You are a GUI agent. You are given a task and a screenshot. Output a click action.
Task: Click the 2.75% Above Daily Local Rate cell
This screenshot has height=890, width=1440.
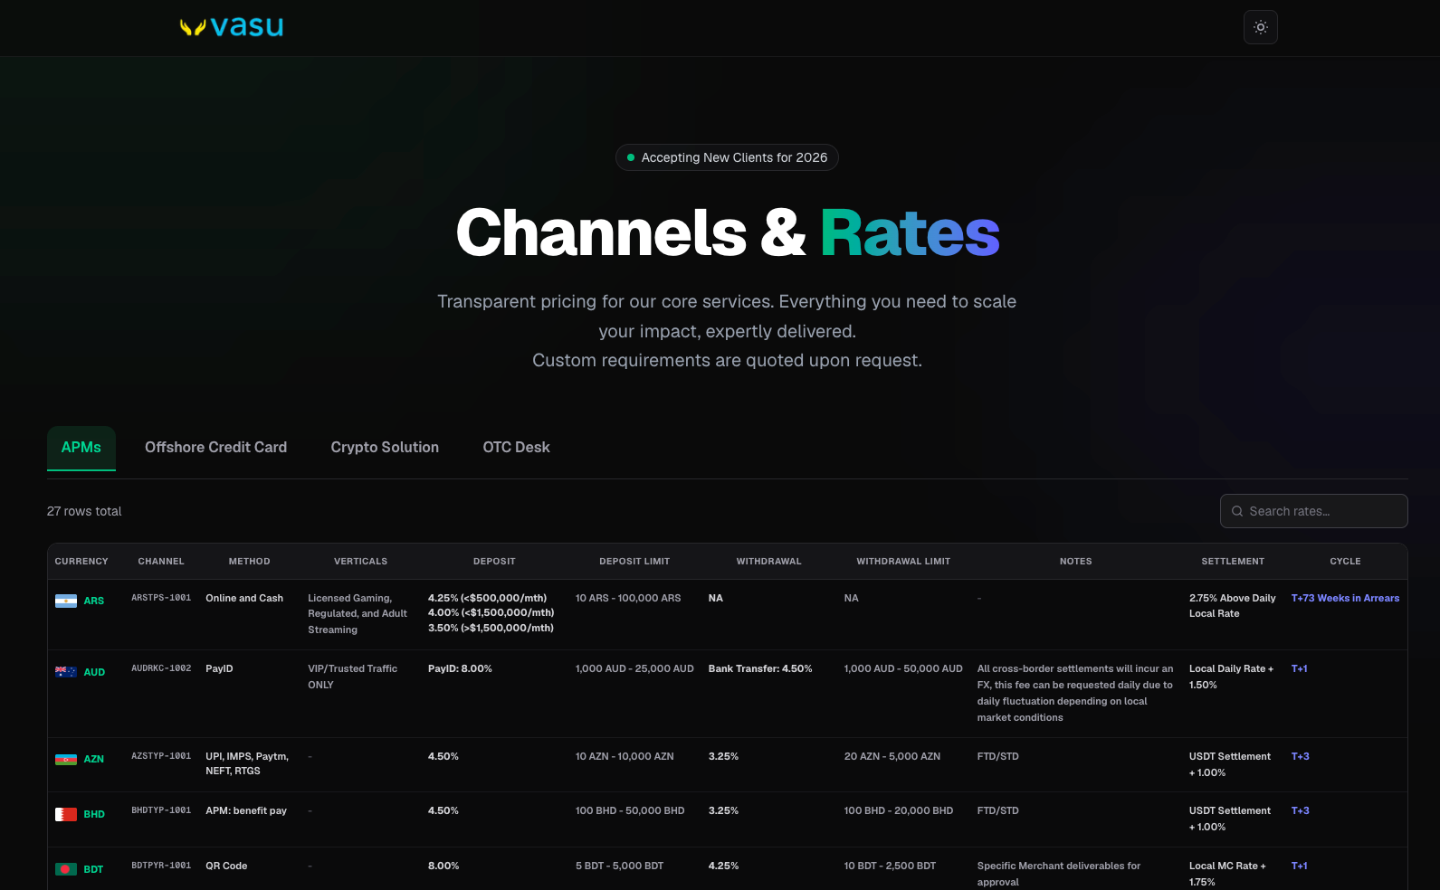1233,606
